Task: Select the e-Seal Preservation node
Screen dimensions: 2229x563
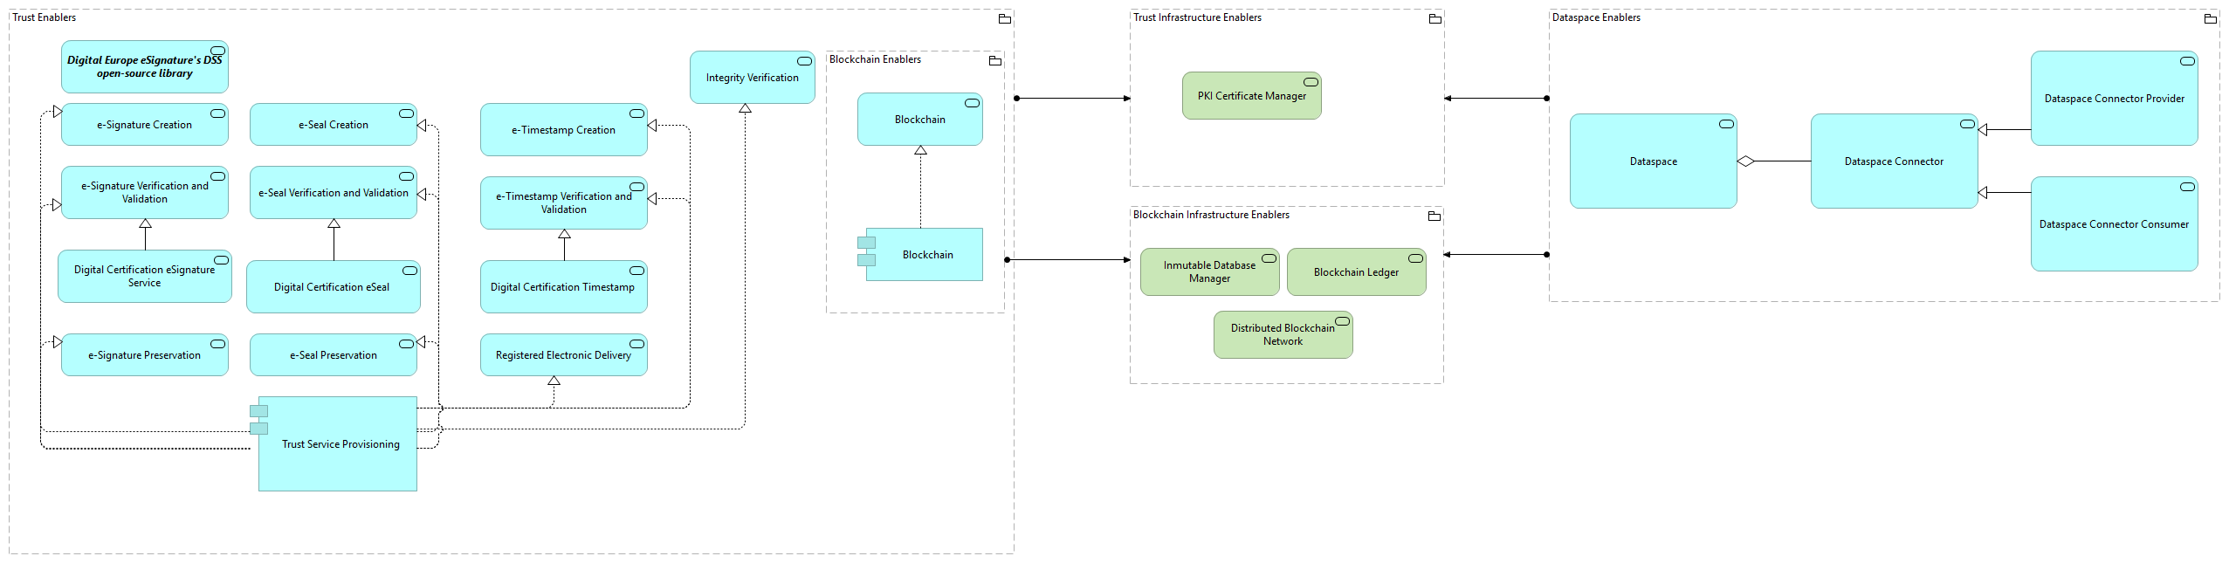Action: click(x=334, y=355)
